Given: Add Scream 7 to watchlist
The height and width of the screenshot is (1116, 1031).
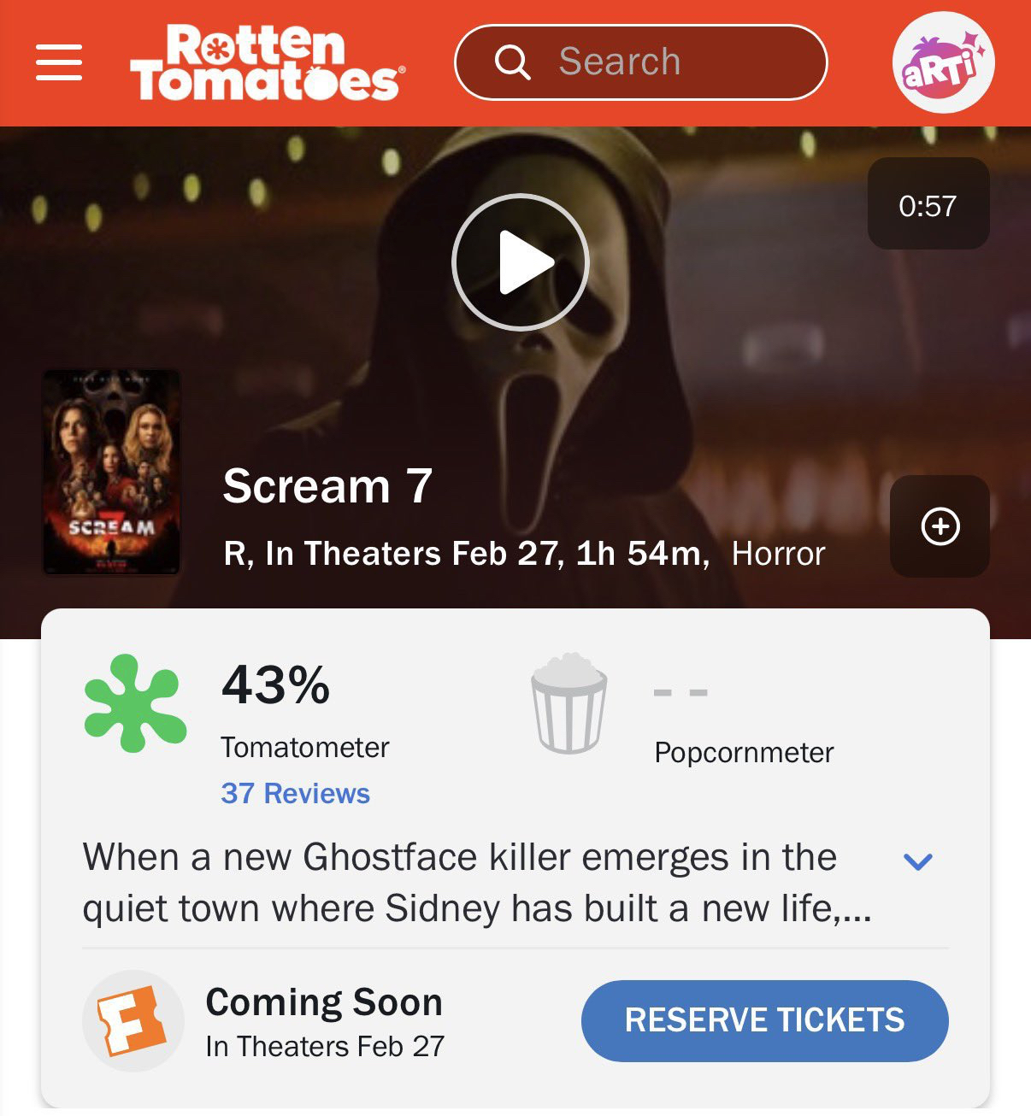Looking at the screenshot, I should [x=940, y=526].
